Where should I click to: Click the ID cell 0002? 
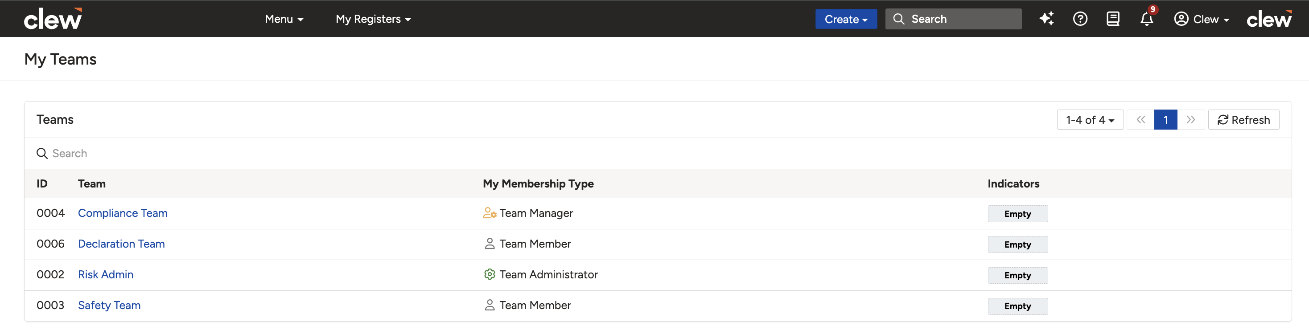tap(50, 275)
